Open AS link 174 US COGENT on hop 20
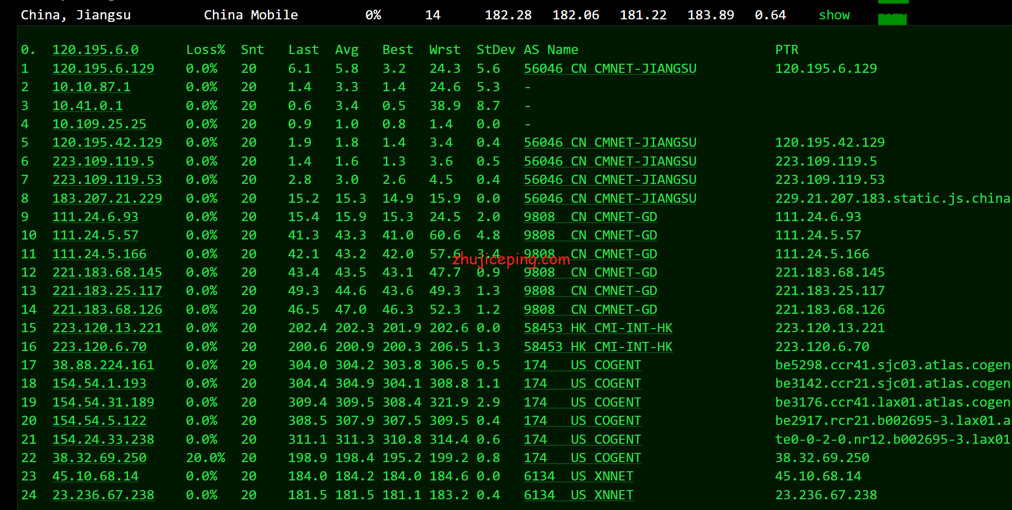 click(582, 421)
